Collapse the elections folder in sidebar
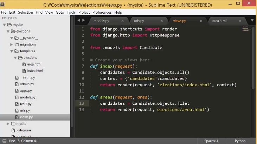Screen dimensions: 257x144 tap(8, 31)
